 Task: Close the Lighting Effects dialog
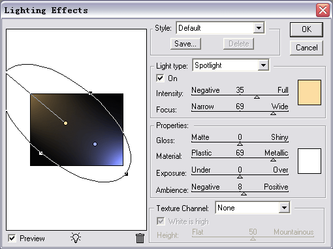323,10
